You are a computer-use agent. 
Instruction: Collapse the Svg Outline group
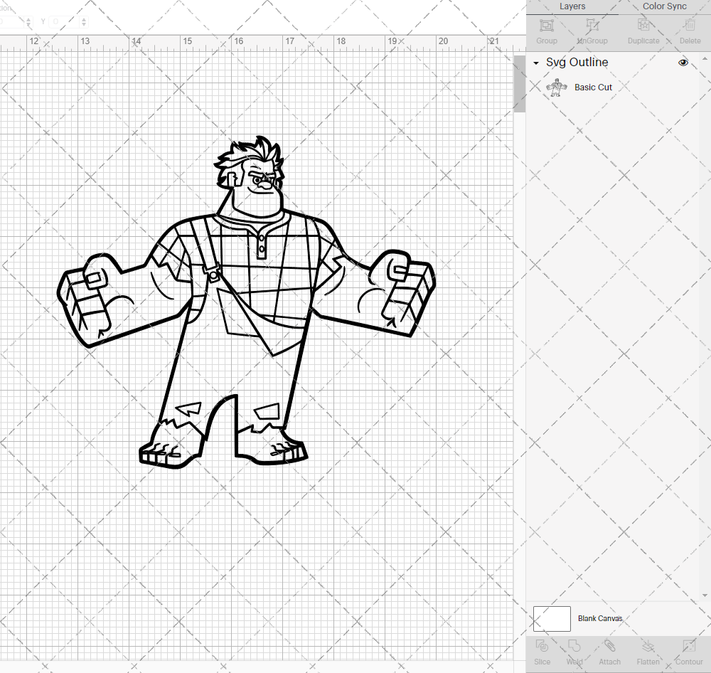click(x=535, y=63)
